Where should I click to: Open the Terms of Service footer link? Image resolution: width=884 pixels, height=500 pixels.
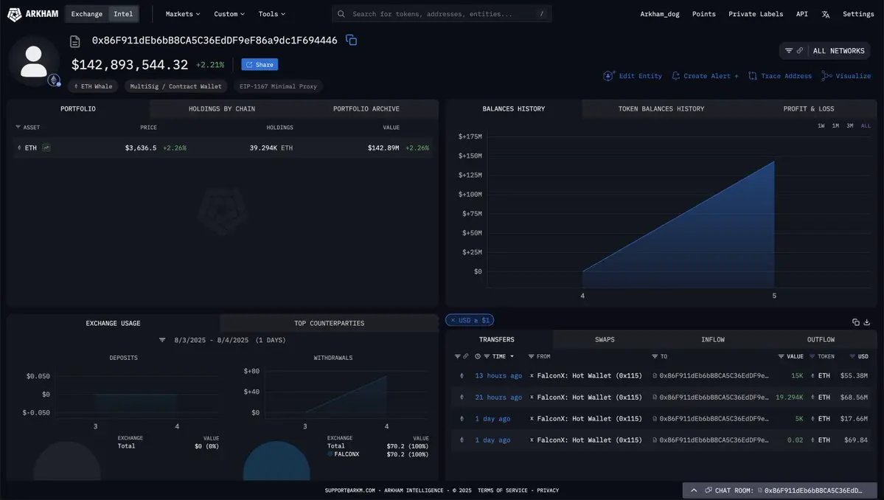[502, 490]
